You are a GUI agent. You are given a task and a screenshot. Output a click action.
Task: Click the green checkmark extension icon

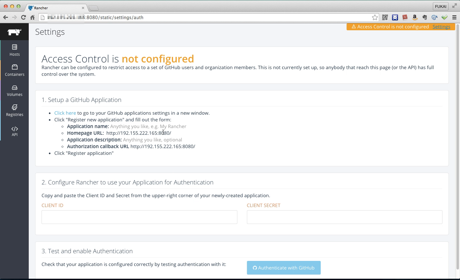point(444,18)
